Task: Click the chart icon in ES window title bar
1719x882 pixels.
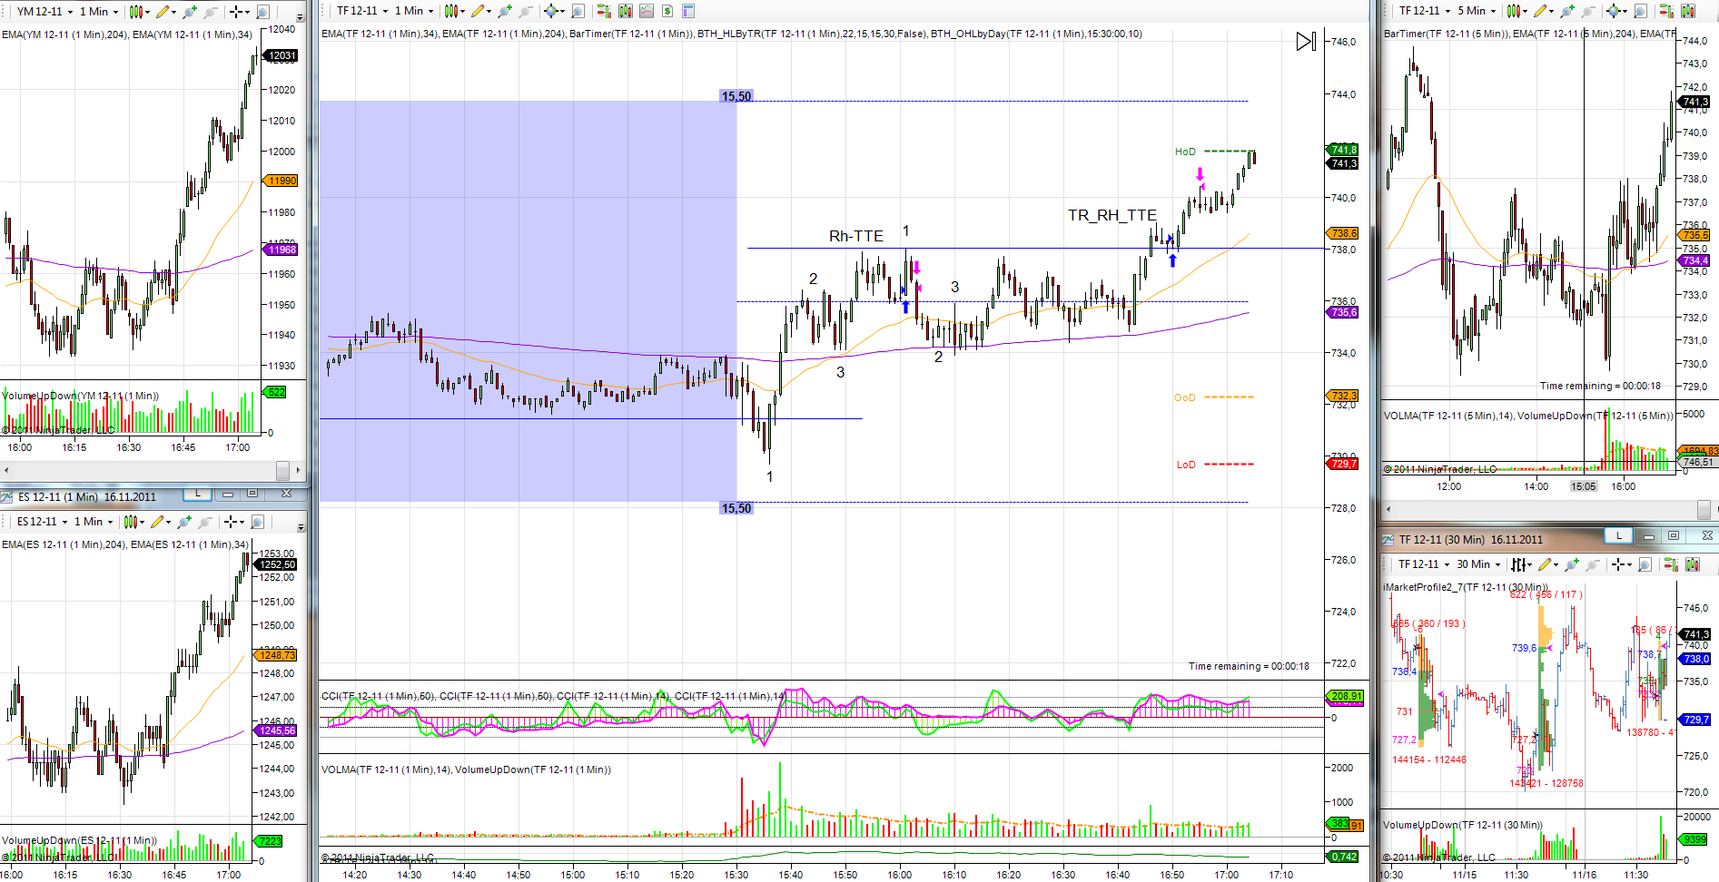Action: [x=6, y=497]
